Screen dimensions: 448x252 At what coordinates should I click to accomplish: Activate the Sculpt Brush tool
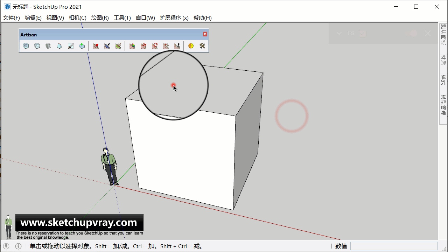click(96, 46)
